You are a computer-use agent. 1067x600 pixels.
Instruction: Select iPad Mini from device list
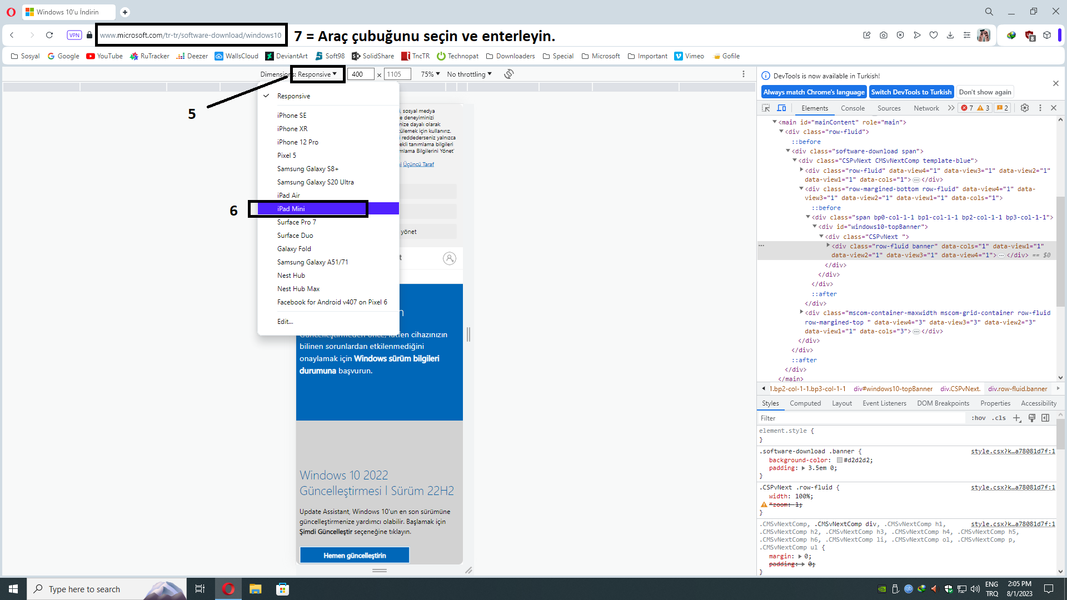coord(291,209)
